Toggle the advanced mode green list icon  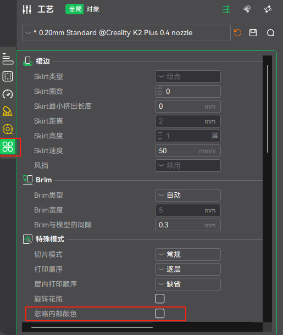click(226, 9)
